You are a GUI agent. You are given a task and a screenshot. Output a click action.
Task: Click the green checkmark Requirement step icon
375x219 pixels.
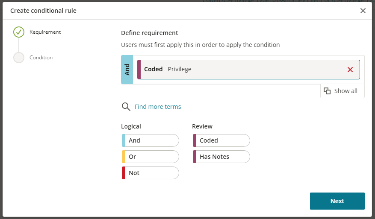(x=19, y=32)
